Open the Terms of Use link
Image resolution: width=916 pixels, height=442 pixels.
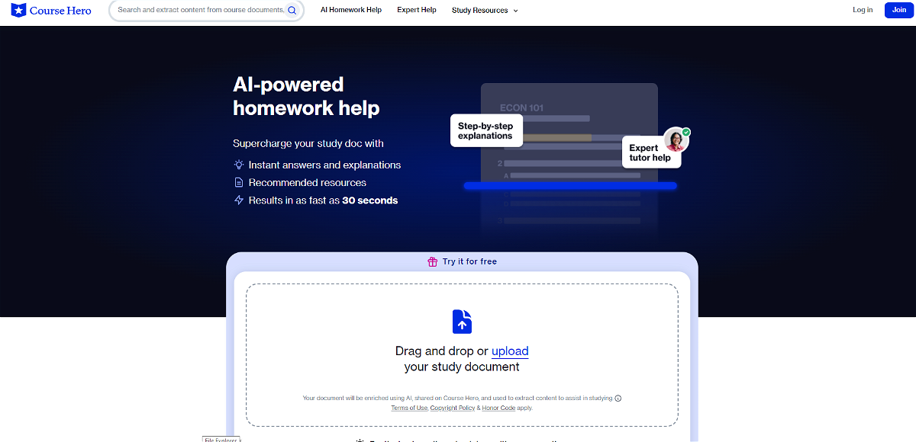coord(409,408)
